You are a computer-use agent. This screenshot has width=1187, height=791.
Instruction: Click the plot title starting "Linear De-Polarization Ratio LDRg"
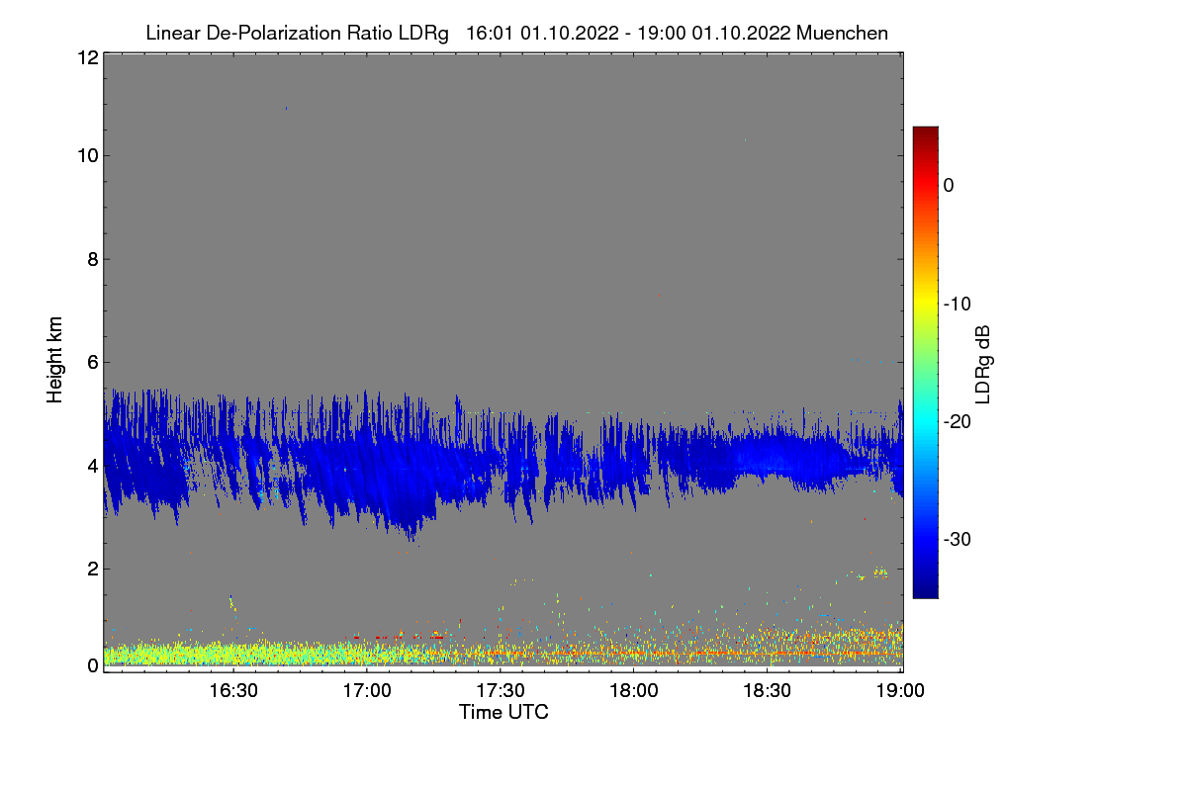pyautogui.click(x=516, y=33)
